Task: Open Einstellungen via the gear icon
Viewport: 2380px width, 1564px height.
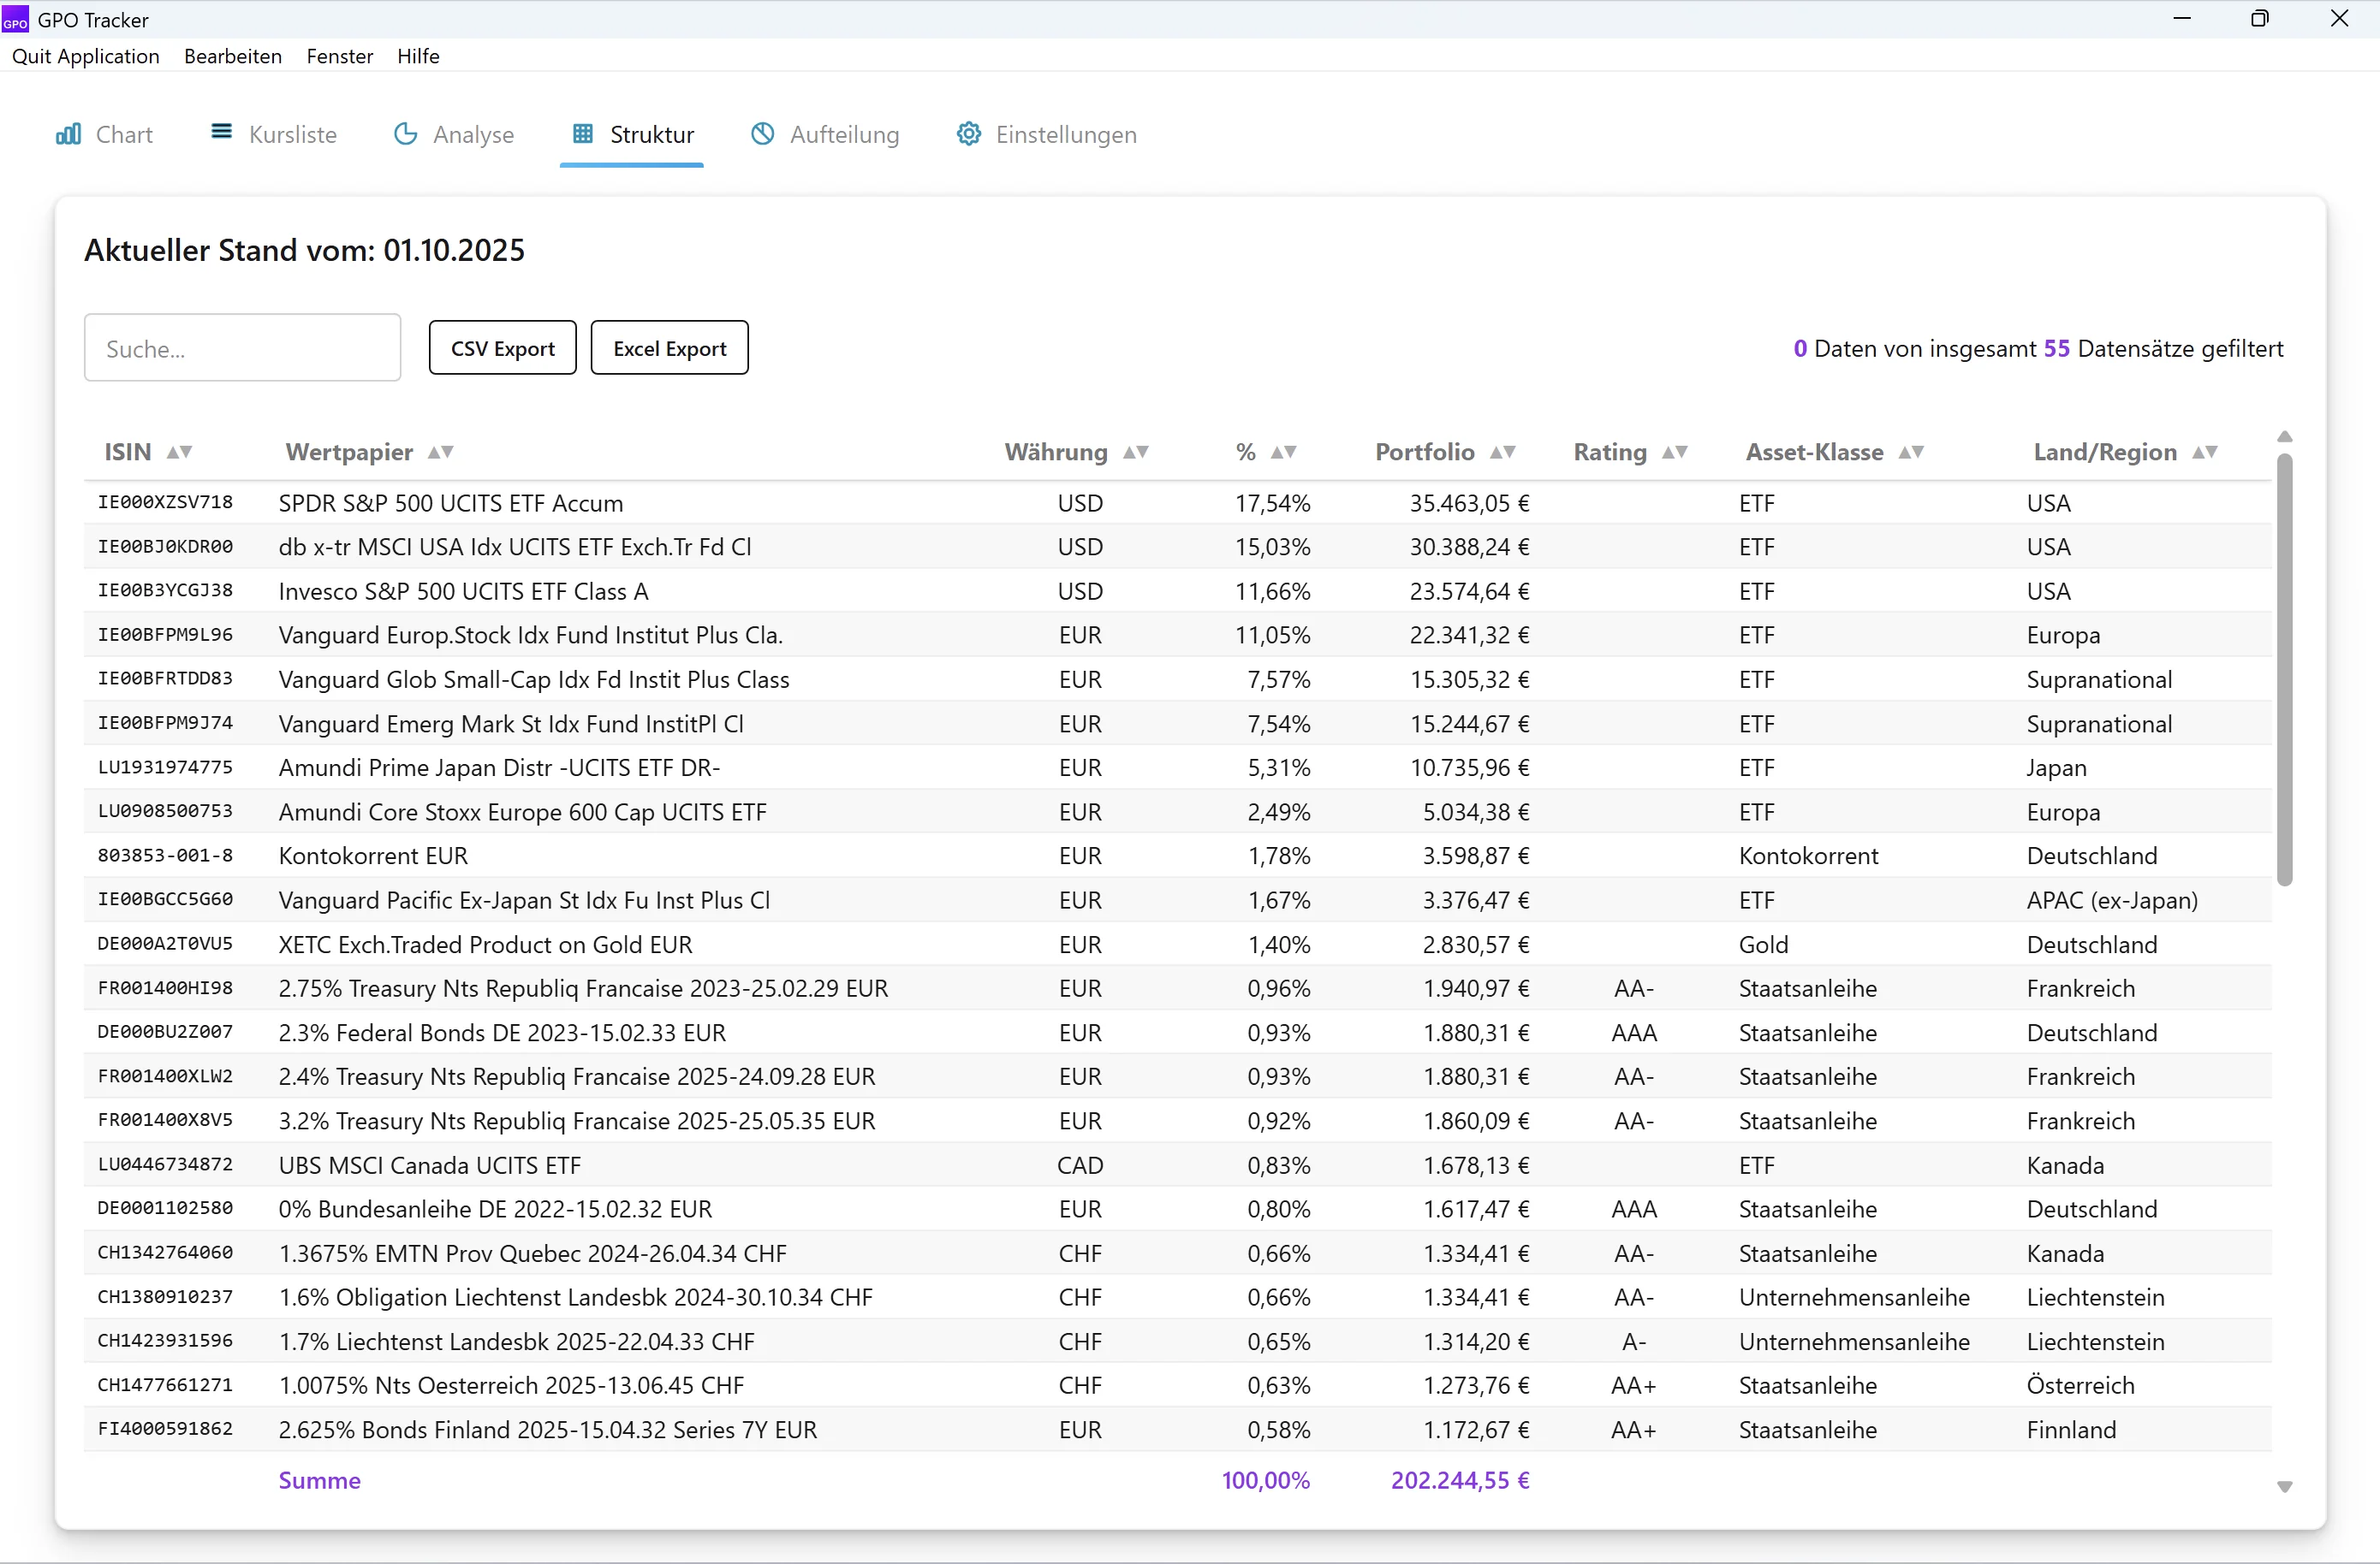Action: pos(968,133)
